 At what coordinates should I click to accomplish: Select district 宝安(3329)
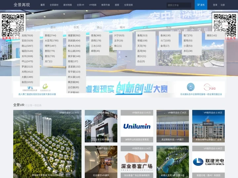point(27,41)
